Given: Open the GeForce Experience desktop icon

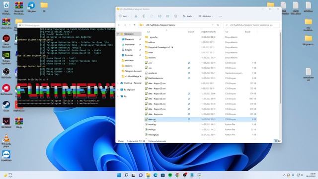Looking at the screenshot, I should (6, 58).
